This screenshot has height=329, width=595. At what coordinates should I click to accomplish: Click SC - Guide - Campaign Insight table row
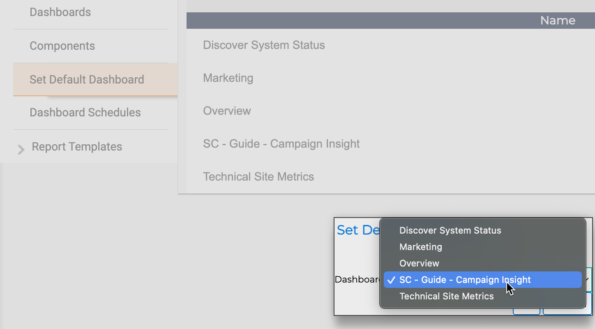pyautogui.click(x=281, y=144)
